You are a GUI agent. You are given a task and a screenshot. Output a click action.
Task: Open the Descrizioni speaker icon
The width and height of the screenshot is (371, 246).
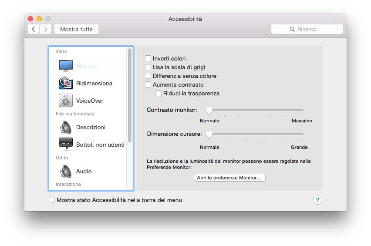click(x=66, y=127)
